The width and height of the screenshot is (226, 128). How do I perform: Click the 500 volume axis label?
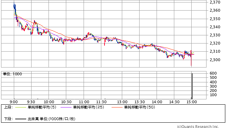pos(213,77)
